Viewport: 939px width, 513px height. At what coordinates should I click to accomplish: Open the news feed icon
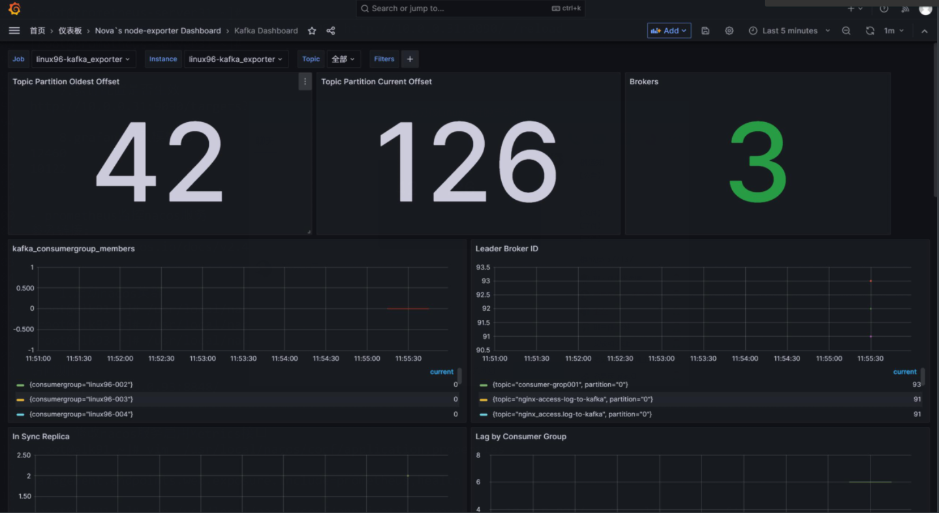coord(905,8)
